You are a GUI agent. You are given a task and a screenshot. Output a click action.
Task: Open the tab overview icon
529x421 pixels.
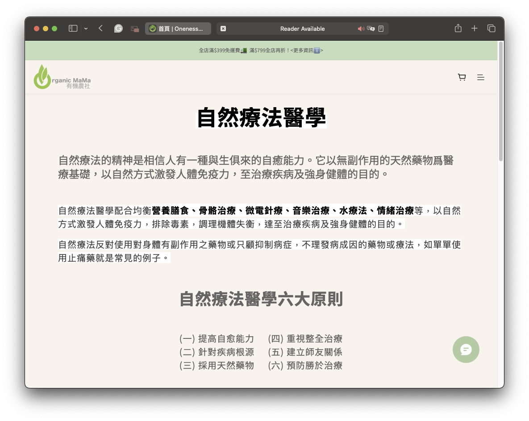(491, 28)
